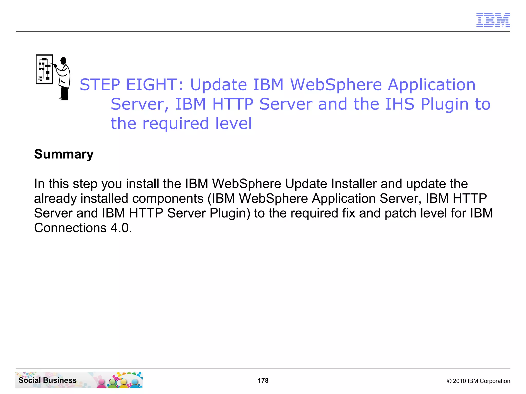This screenshot has height=394, width=526.
Task: Click the © 2010 IBM Corporation notice
Action: point(478,381)
